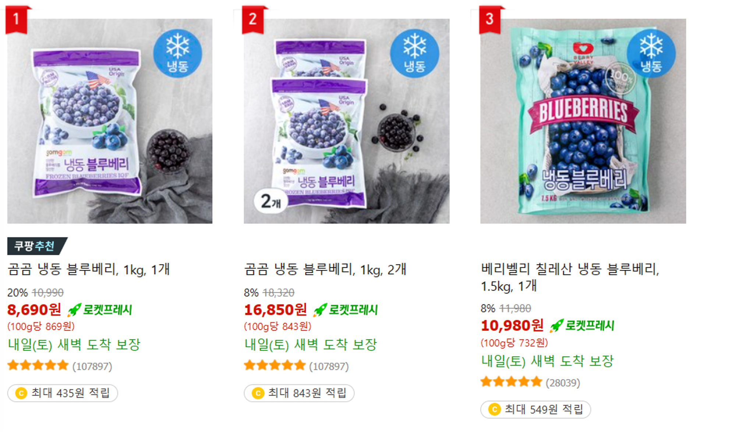Screen dimensions: 736x432
Task: Click the rank 3 red ribbon badge
Action: pyautogui.click(x=490, y=19)
